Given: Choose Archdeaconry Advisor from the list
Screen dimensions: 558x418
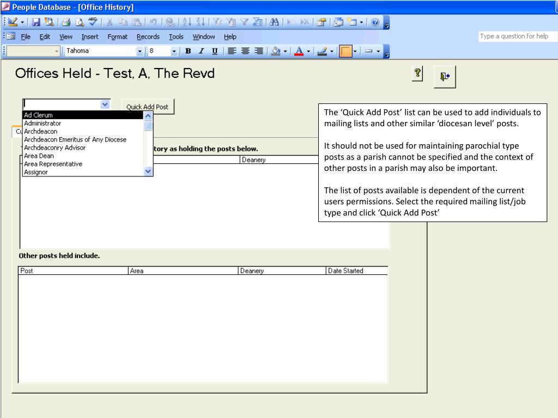Looking at the screenshot, I should point(83,148).
